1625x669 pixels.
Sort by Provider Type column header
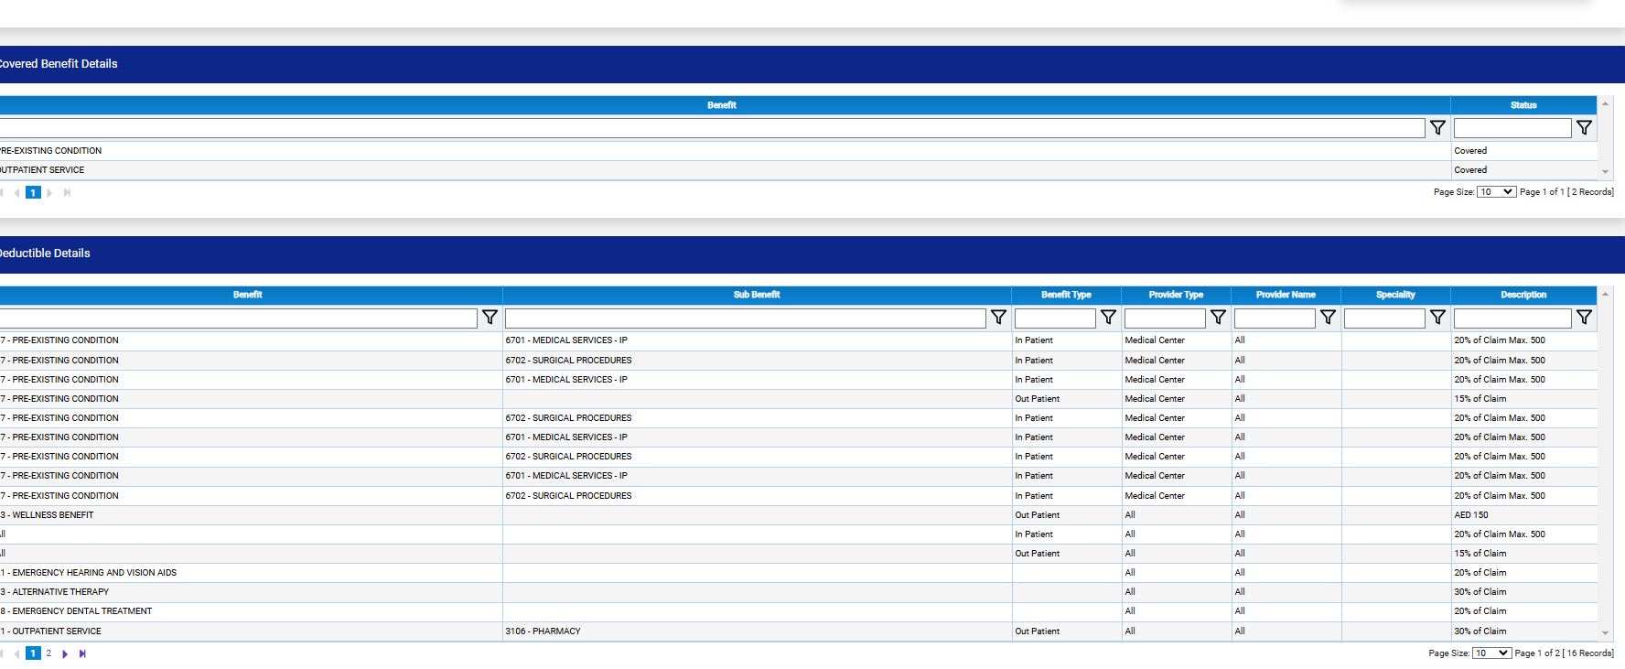(x=1176, y=295)
